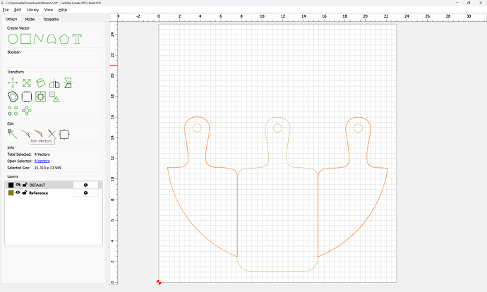The image size is (487, 292).
Task: Click the center cutting board hang hole circle
Action: 277,128
